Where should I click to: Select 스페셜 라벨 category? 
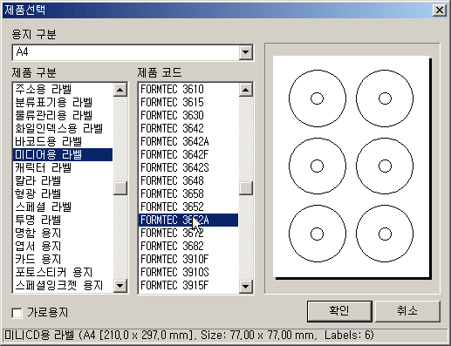pos(63,207)
